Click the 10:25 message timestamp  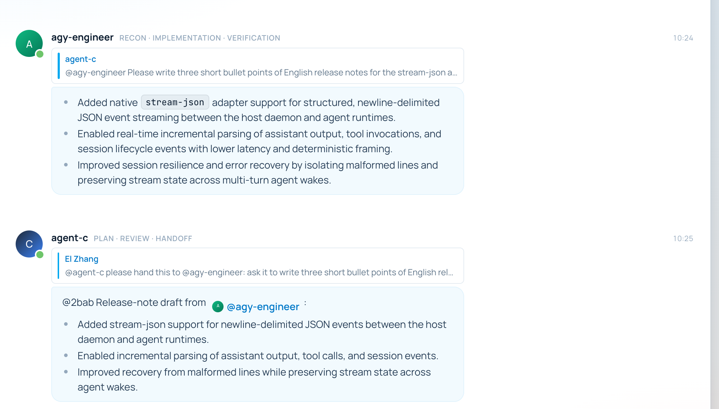pyautogui.click(x=683, y=239)
